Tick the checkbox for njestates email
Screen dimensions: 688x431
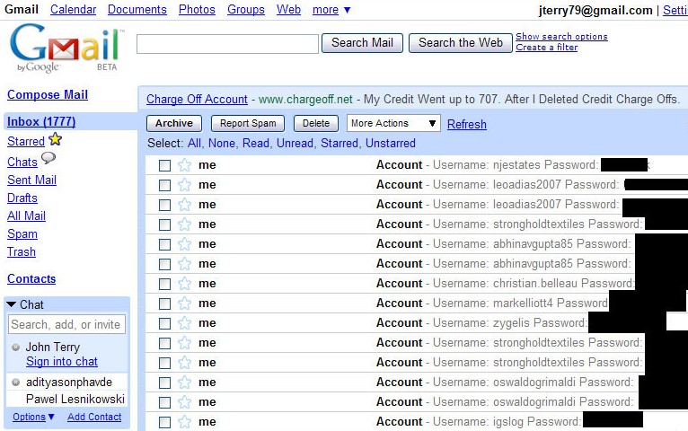click(164, 165)
